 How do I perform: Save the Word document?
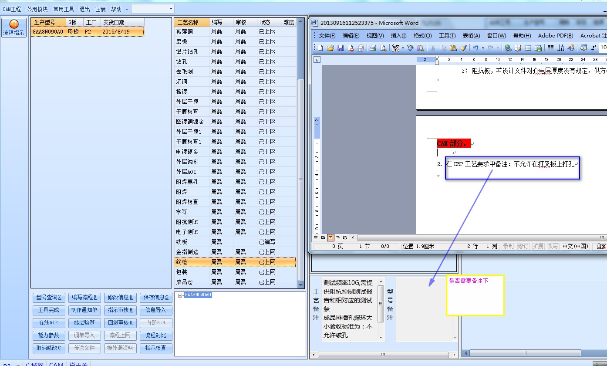(341, 48)
